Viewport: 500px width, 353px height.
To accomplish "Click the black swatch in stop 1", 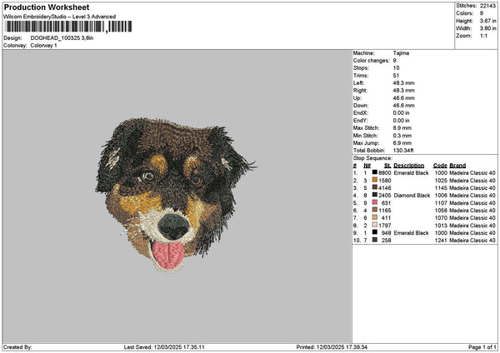I will [x=375, y=173].
